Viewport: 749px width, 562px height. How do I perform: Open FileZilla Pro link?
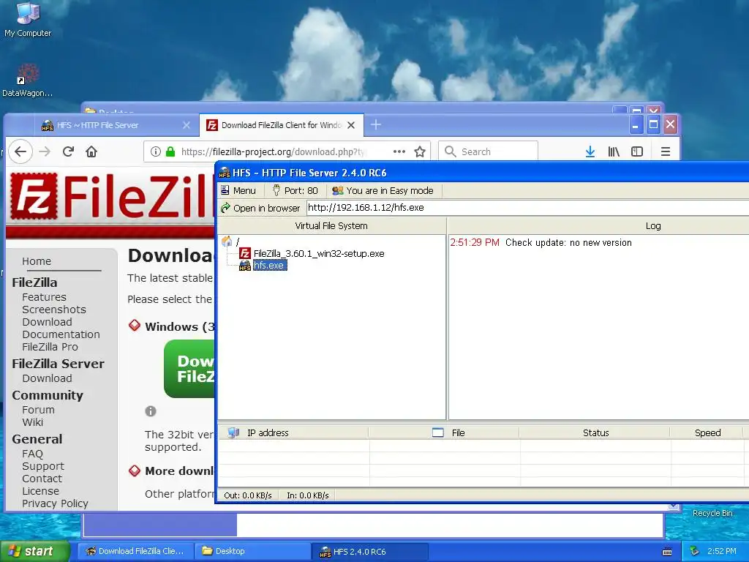click(x=50, y=347)
